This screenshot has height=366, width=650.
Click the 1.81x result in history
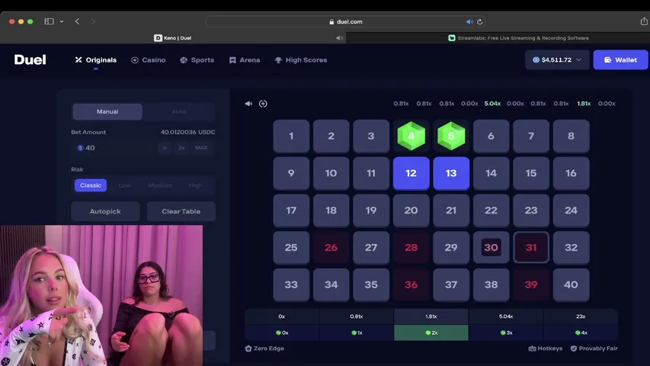[584, 104]
